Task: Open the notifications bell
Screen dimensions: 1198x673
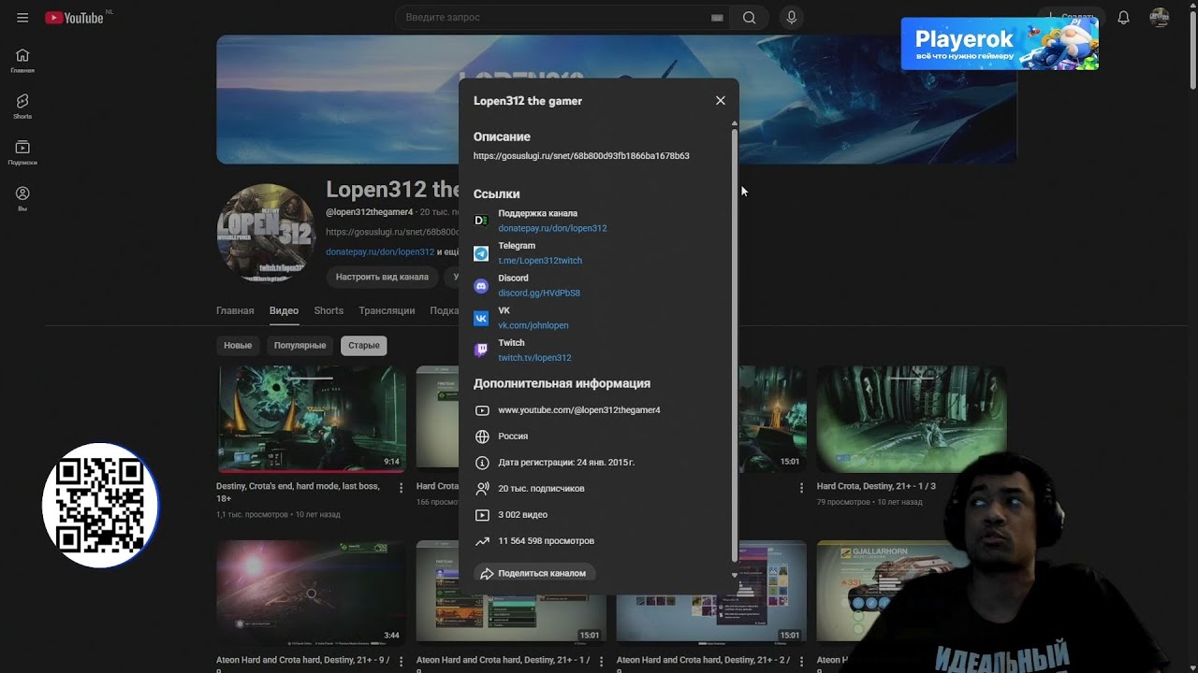Action: click(1124, 18)
